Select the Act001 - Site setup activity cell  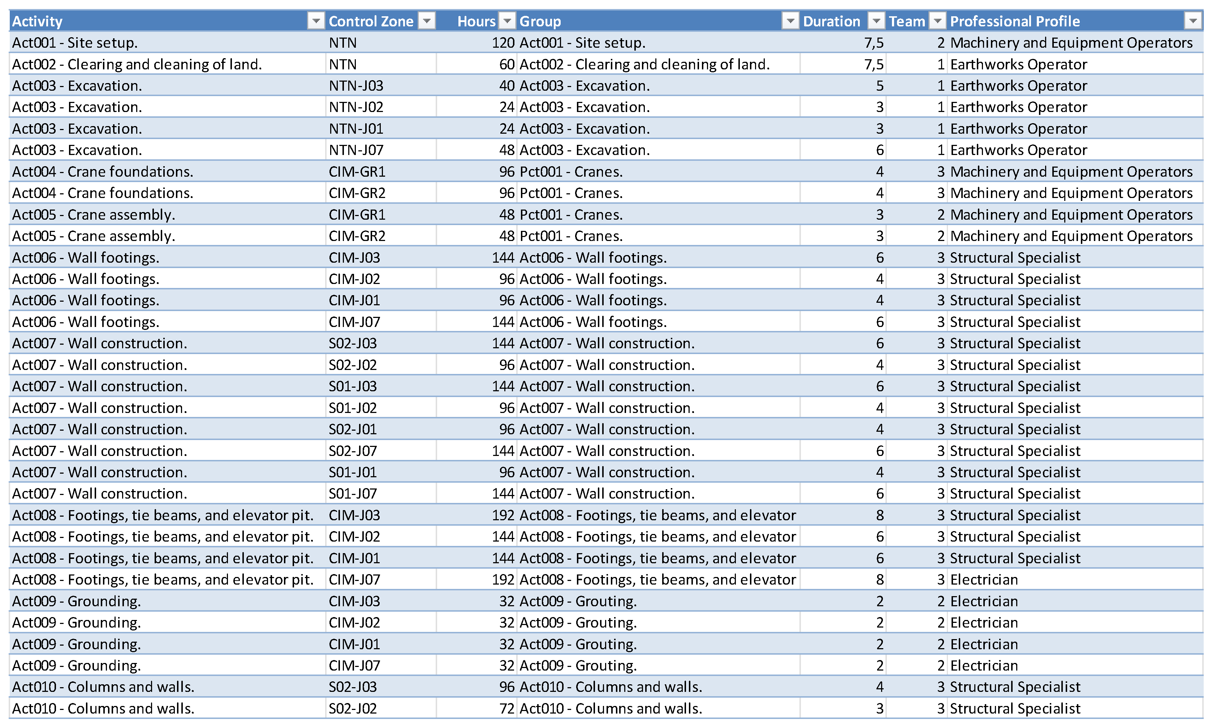point(74,43)
